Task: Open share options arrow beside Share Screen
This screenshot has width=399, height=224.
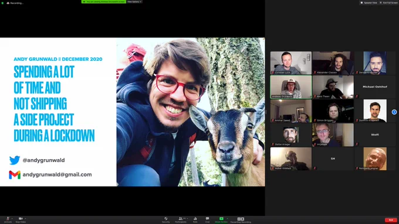Action: [x=228, y=218]
